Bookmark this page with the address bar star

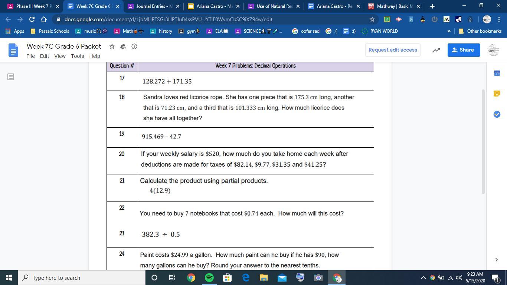point(372,19)
